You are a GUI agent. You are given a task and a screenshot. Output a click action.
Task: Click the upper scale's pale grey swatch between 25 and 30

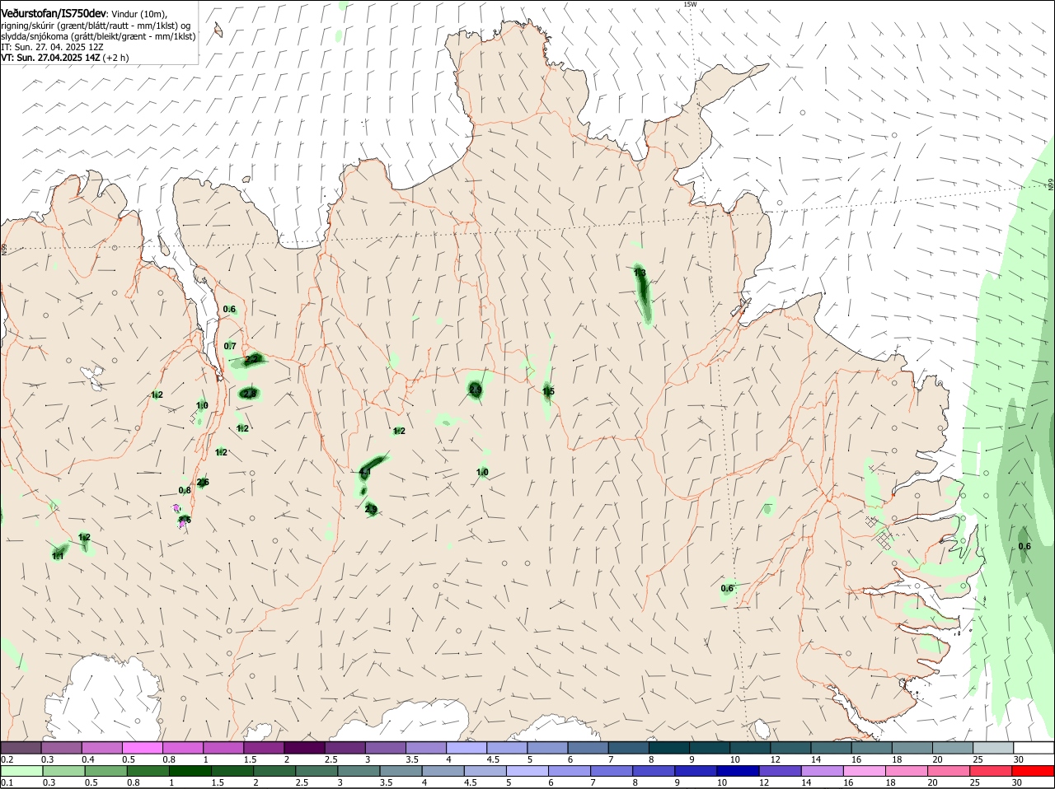coord(994,748)
